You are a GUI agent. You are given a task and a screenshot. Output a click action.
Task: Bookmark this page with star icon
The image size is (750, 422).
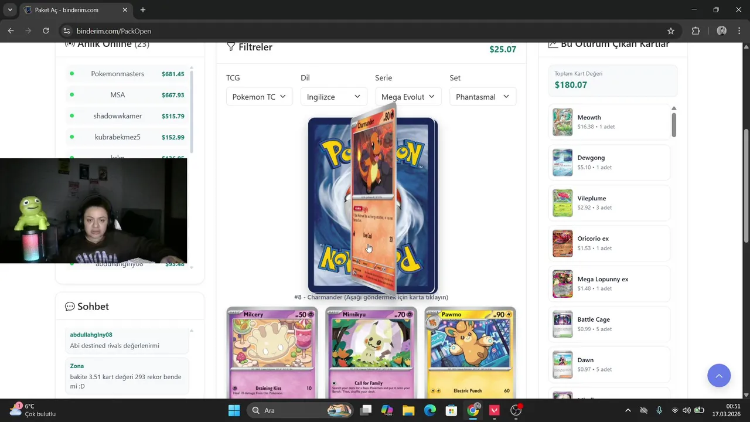pos(671,31)
